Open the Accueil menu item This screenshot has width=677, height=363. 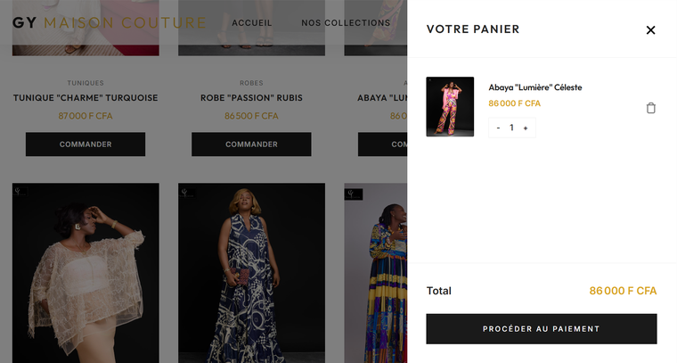tap(252, 23)
